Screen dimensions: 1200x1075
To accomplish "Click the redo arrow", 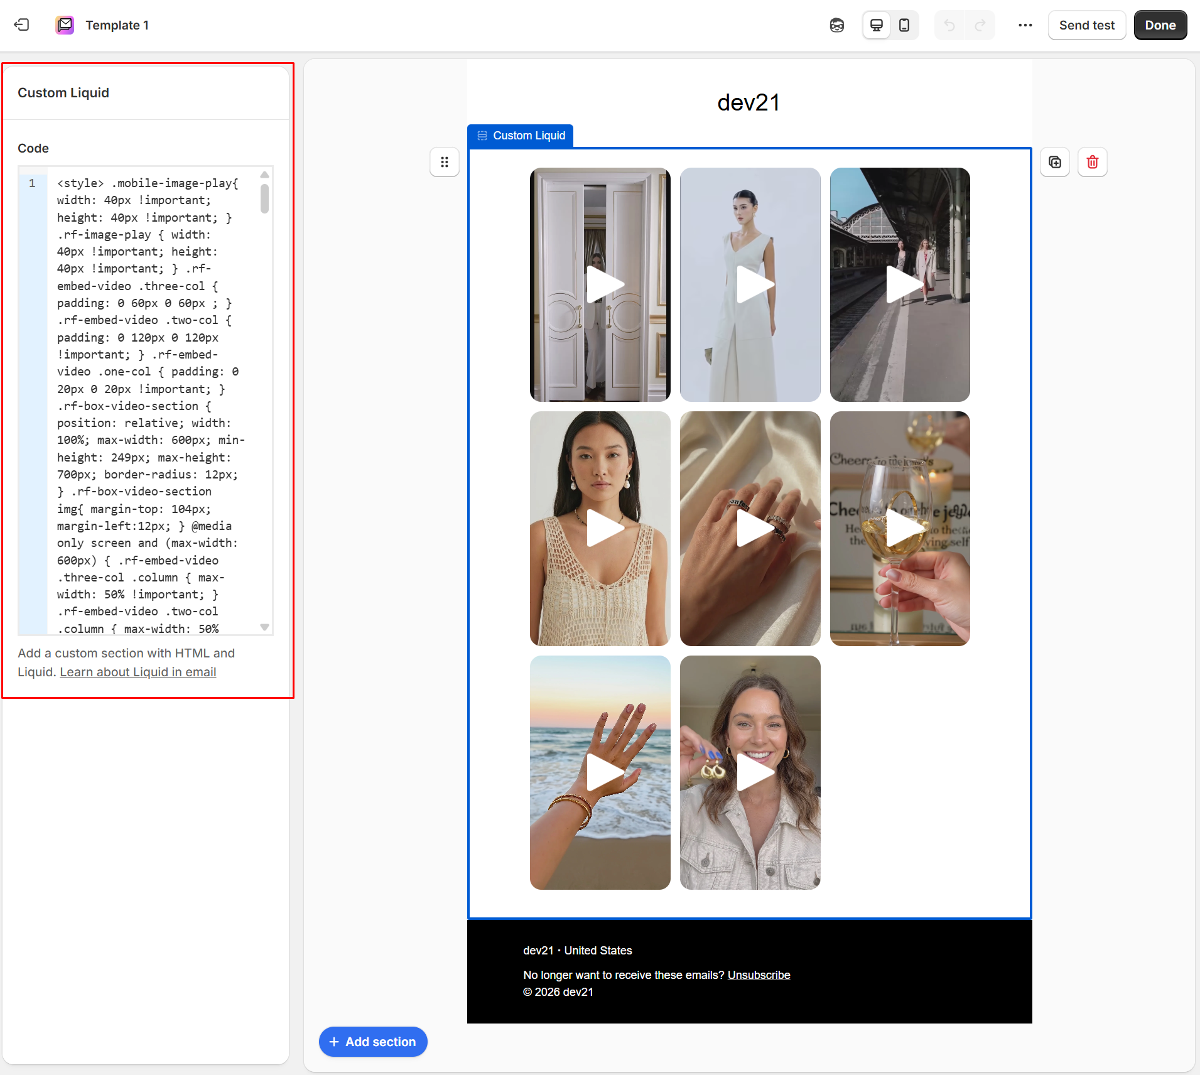I will click(x=980, y=25).
